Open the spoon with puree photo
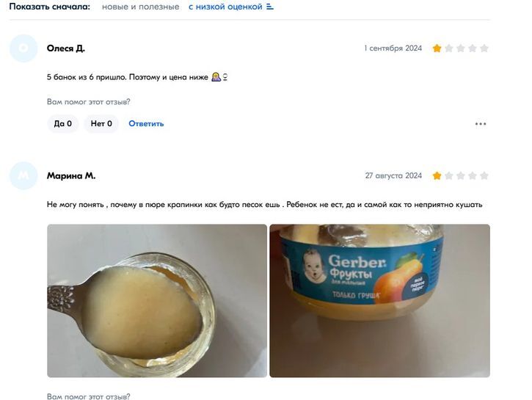This screenshot has width=532, height=400. [x=157, y=301]
